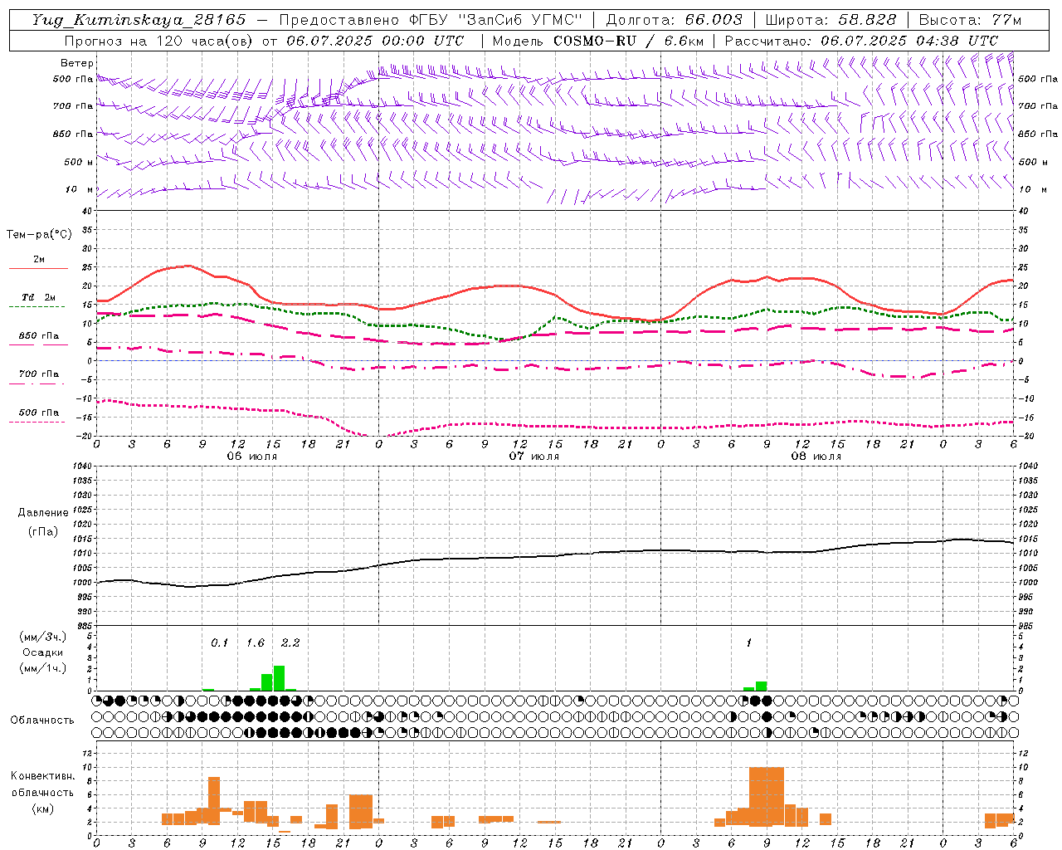This screenshot has width=1062, height=850.
Task: Click the forecast start 06.07.2025 00:00 UTC
Action: click(375, 41)
